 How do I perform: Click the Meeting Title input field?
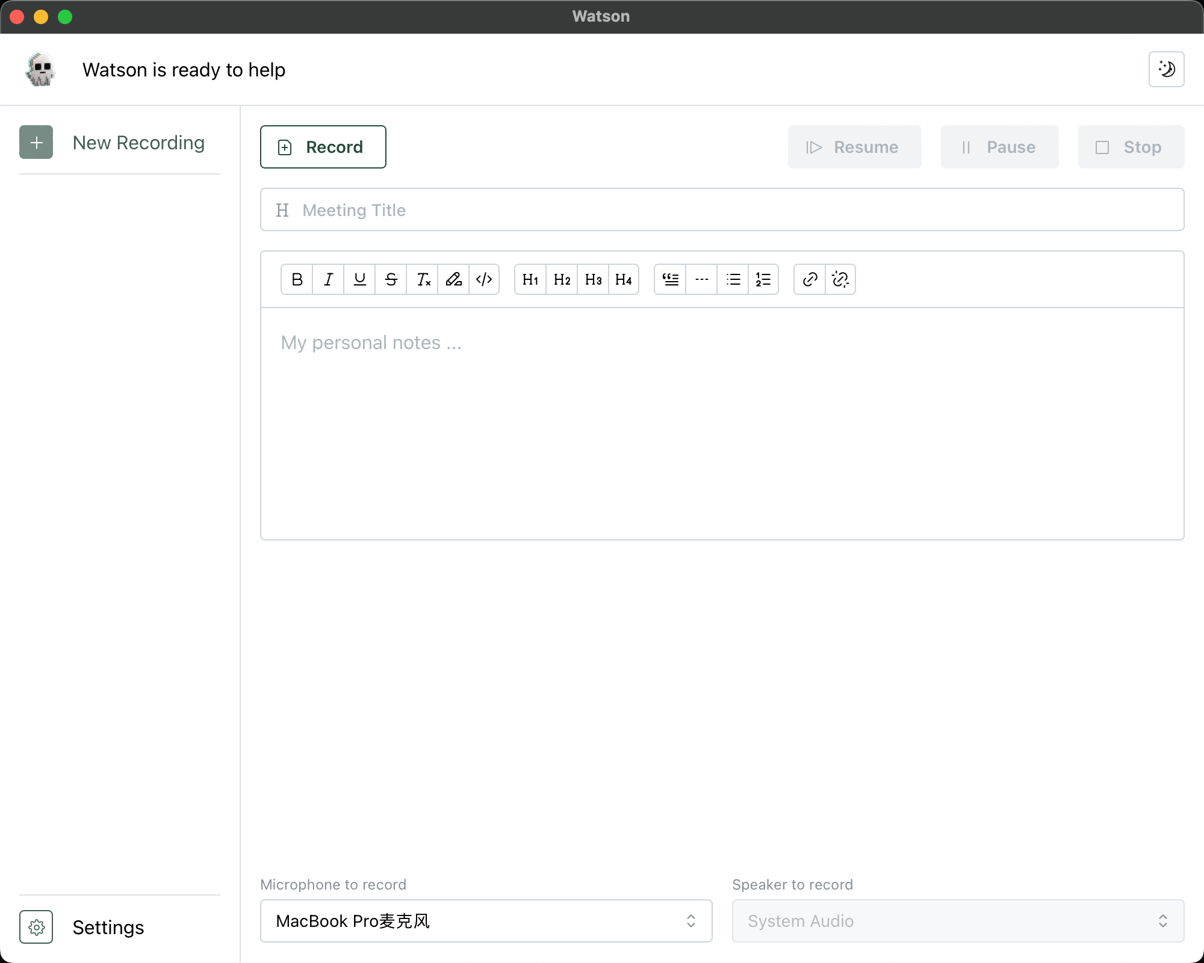point(722,209)
